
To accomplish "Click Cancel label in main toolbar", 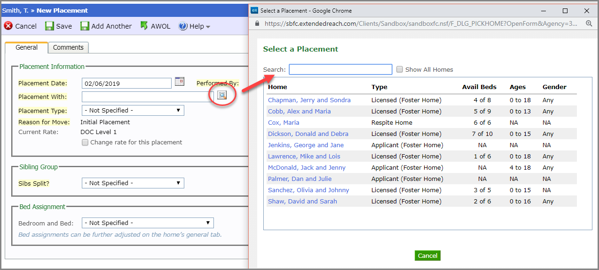I will [x=26, y=26].
